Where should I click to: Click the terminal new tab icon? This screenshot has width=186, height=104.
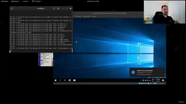point(12,8)
